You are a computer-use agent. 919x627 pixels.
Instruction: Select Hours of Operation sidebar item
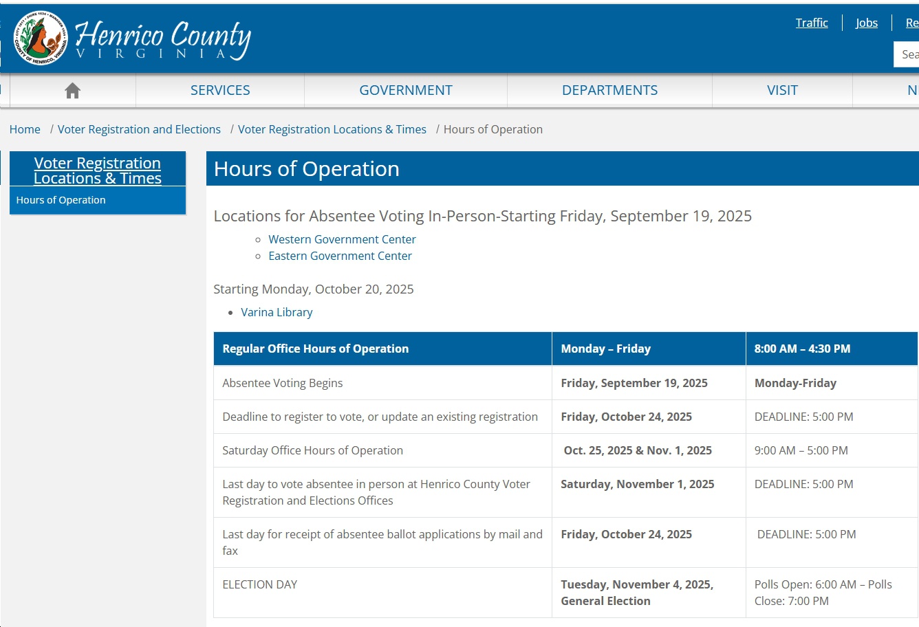tap(61, 200)
